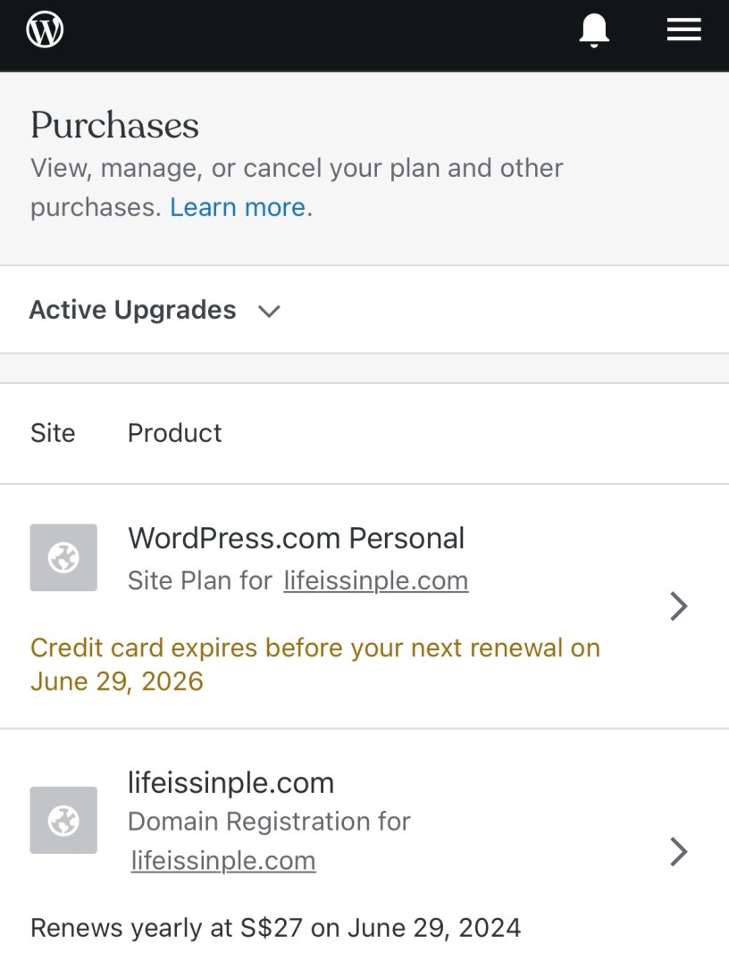Screen dimensions: 729x969
Task: Click the "View, manage, or cancel" description text
Action: pyautogui.click(x=297, y=169)
